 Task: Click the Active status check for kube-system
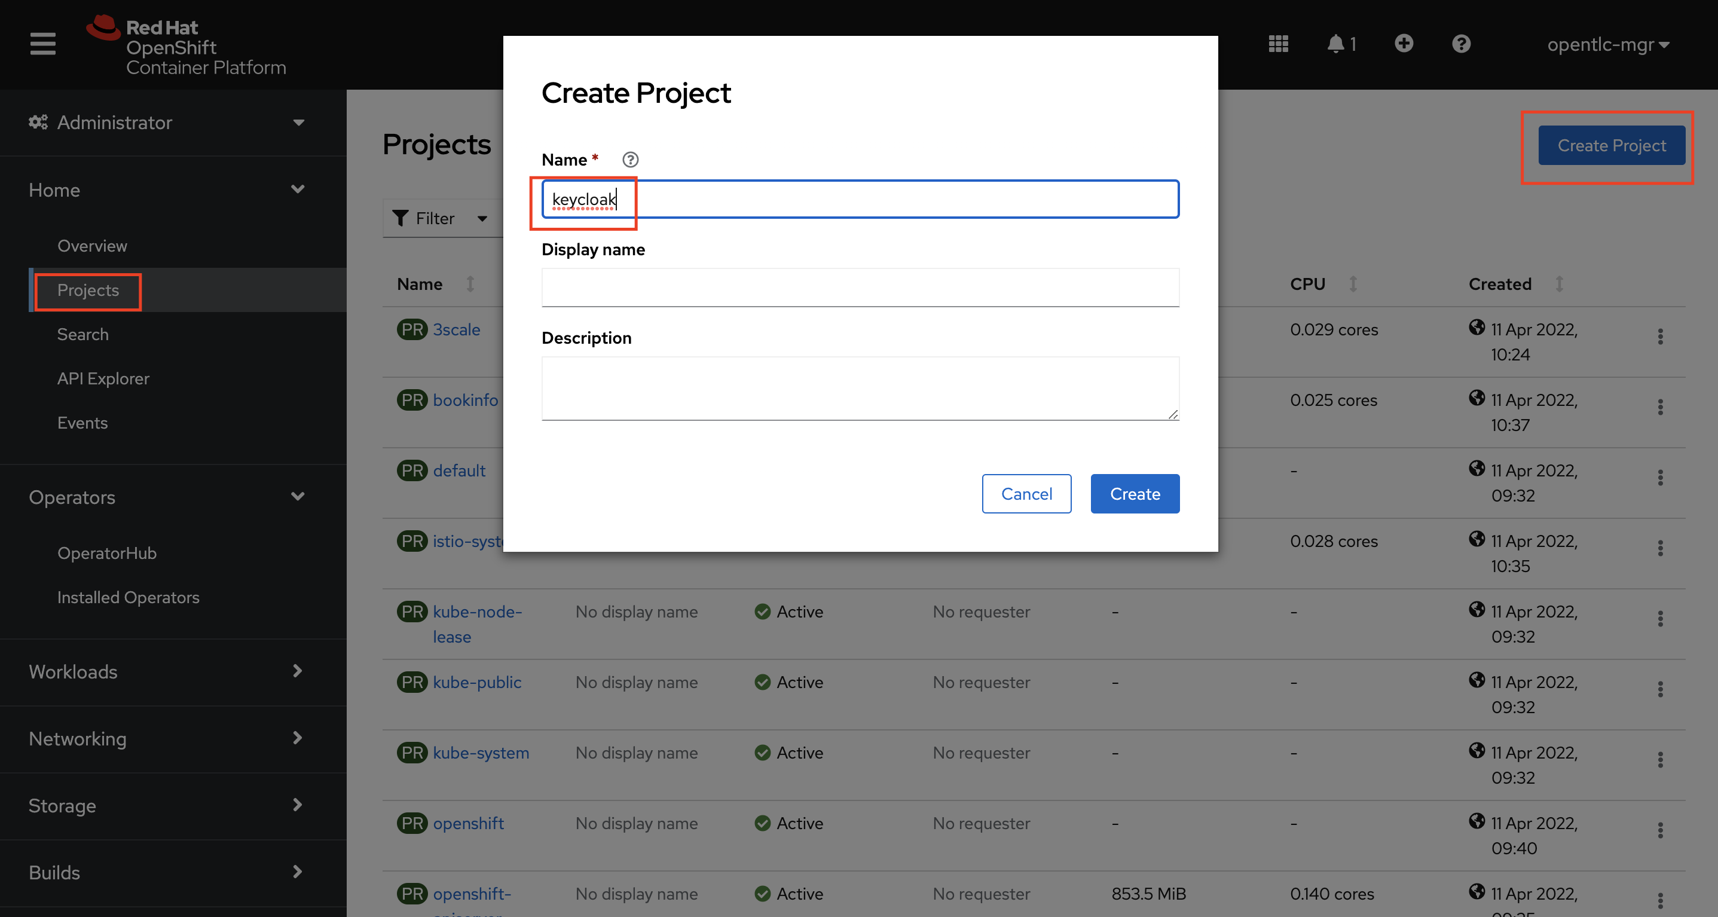(762, 753)
